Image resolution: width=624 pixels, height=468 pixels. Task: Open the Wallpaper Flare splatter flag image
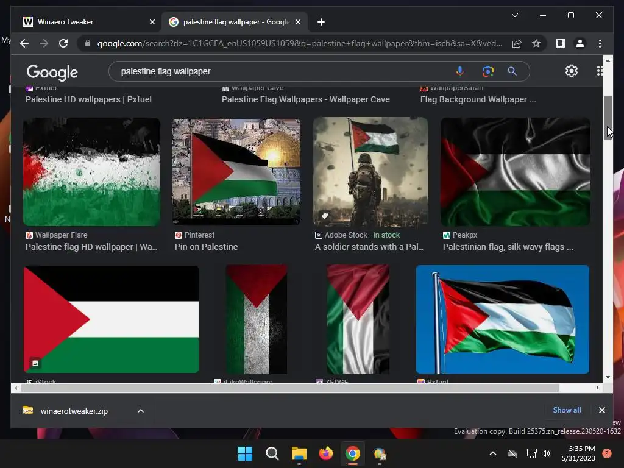click(92, 171)
